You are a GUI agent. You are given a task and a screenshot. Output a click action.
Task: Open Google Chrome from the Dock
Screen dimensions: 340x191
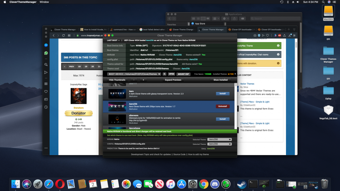tap(204, 184)
